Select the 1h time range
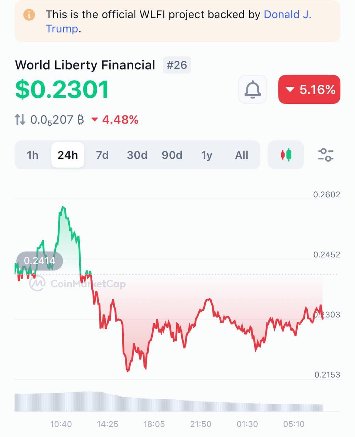This screenshot has width=355, height=437. pyautogui.click(x=33, y=155)
